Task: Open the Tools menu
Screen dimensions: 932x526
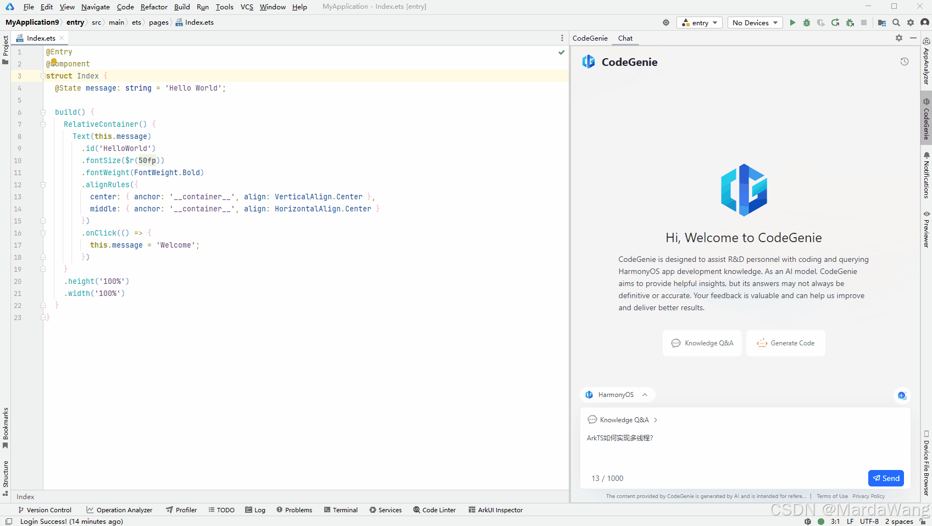Action: click(x=224, y=7)
